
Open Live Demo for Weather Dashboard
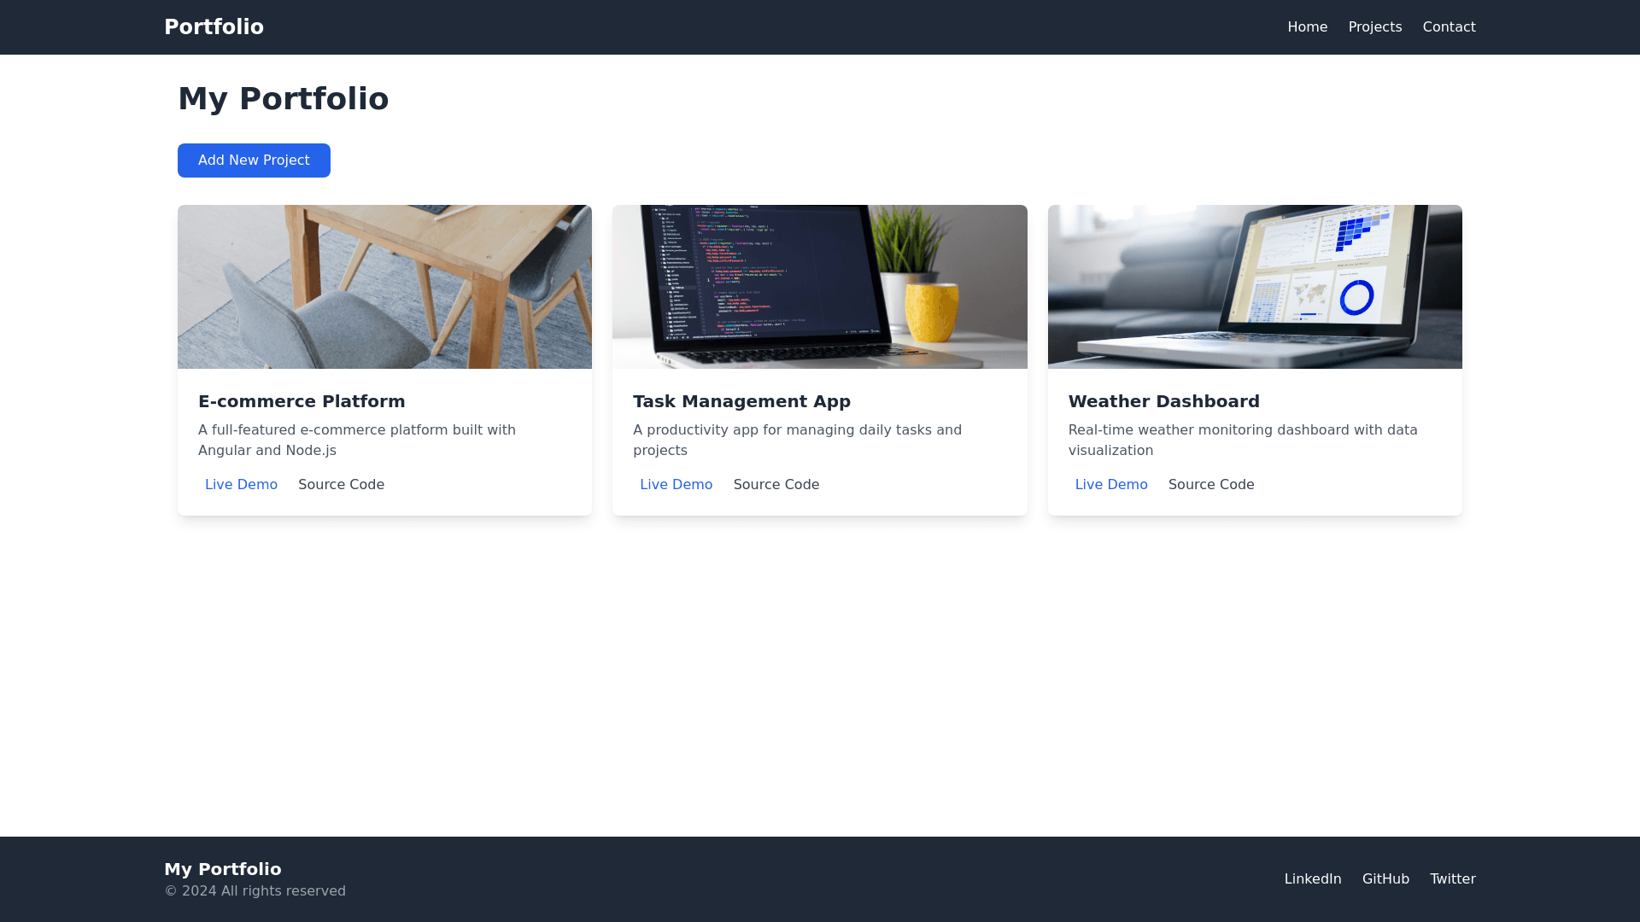1110,485
